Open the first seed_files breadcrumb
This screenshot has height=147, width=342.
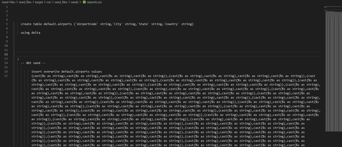[x=25, y=2]
